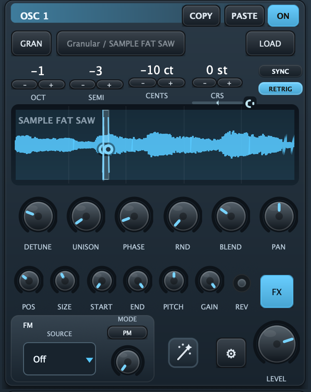
Task: Toggle the FX button
Action: tap(277, 291)
